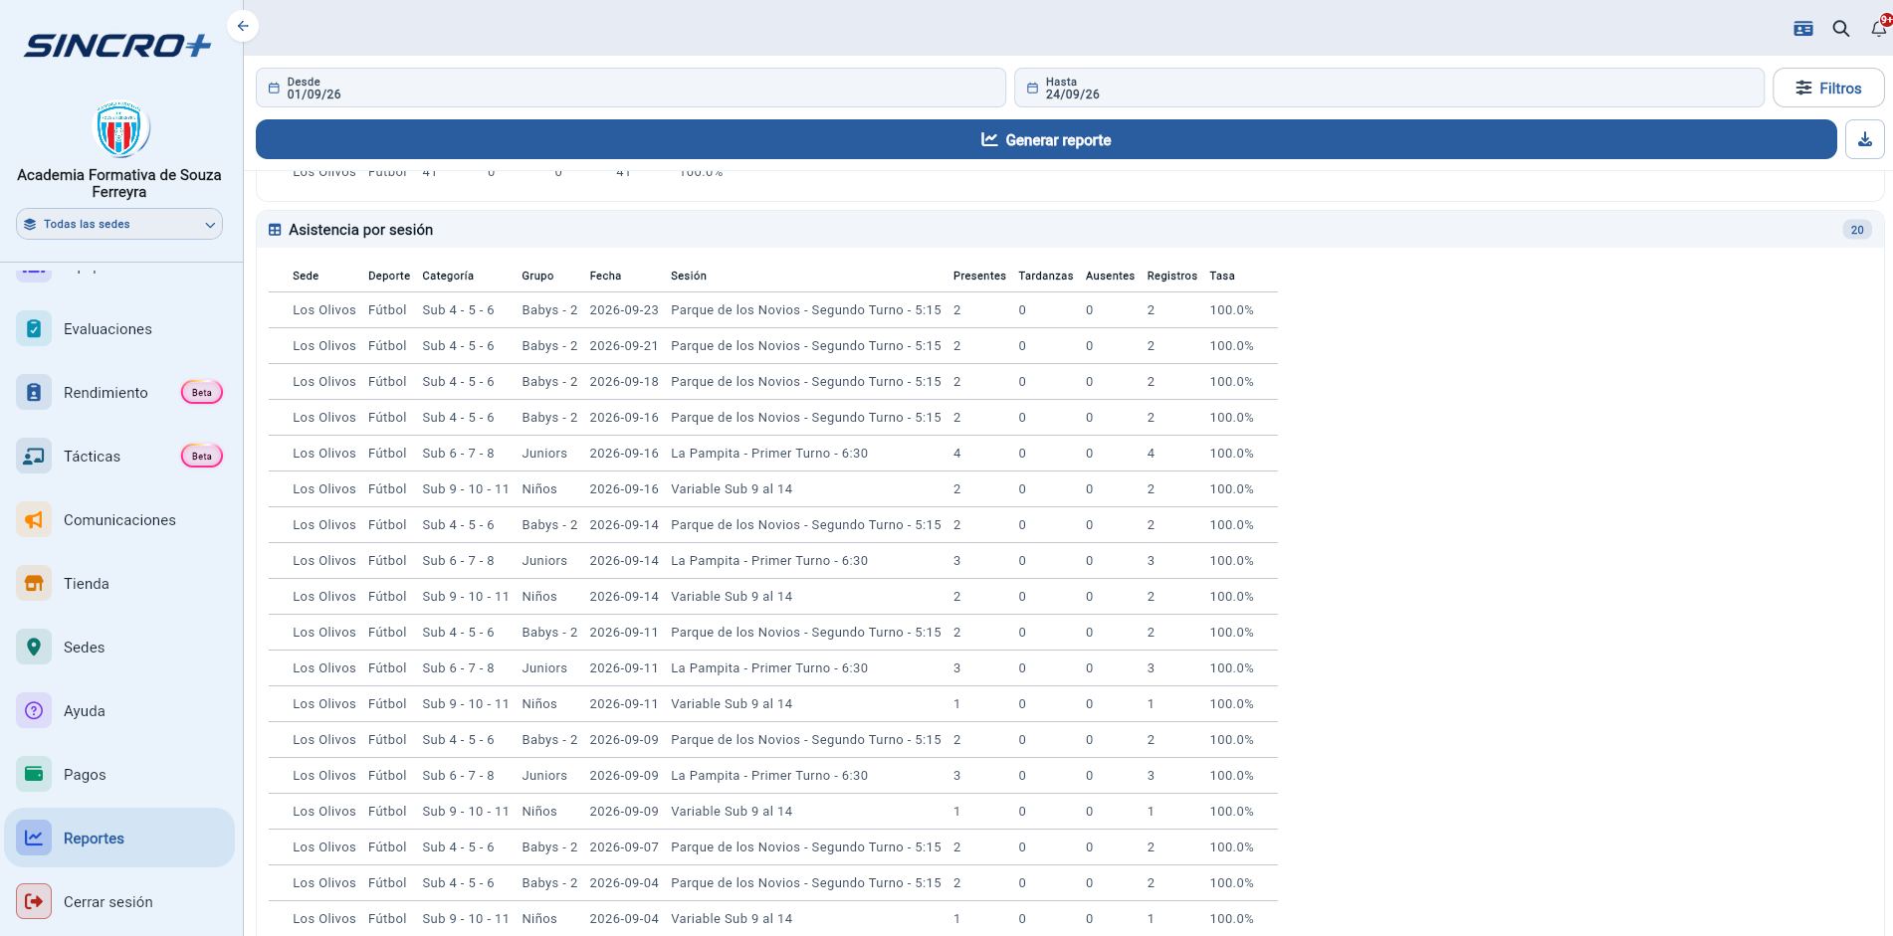This screenshot has width=1893, height=936.
Task: Click the Pagos wallet icon
Action: (x=34, y=775)
